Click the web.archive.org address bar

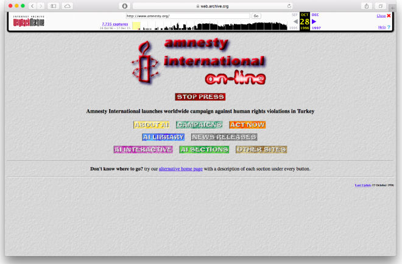pos(213,6)
